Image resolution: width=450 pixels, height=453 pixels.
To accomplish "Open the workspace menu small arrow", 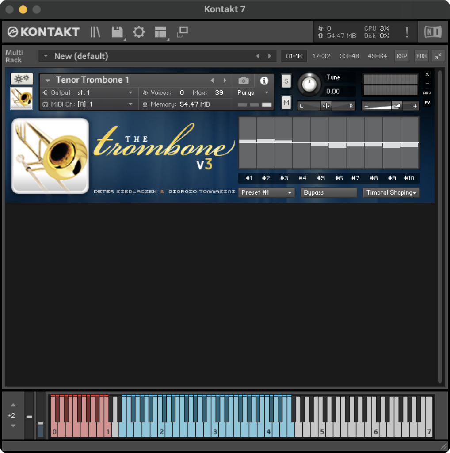I will click(168, 39).
